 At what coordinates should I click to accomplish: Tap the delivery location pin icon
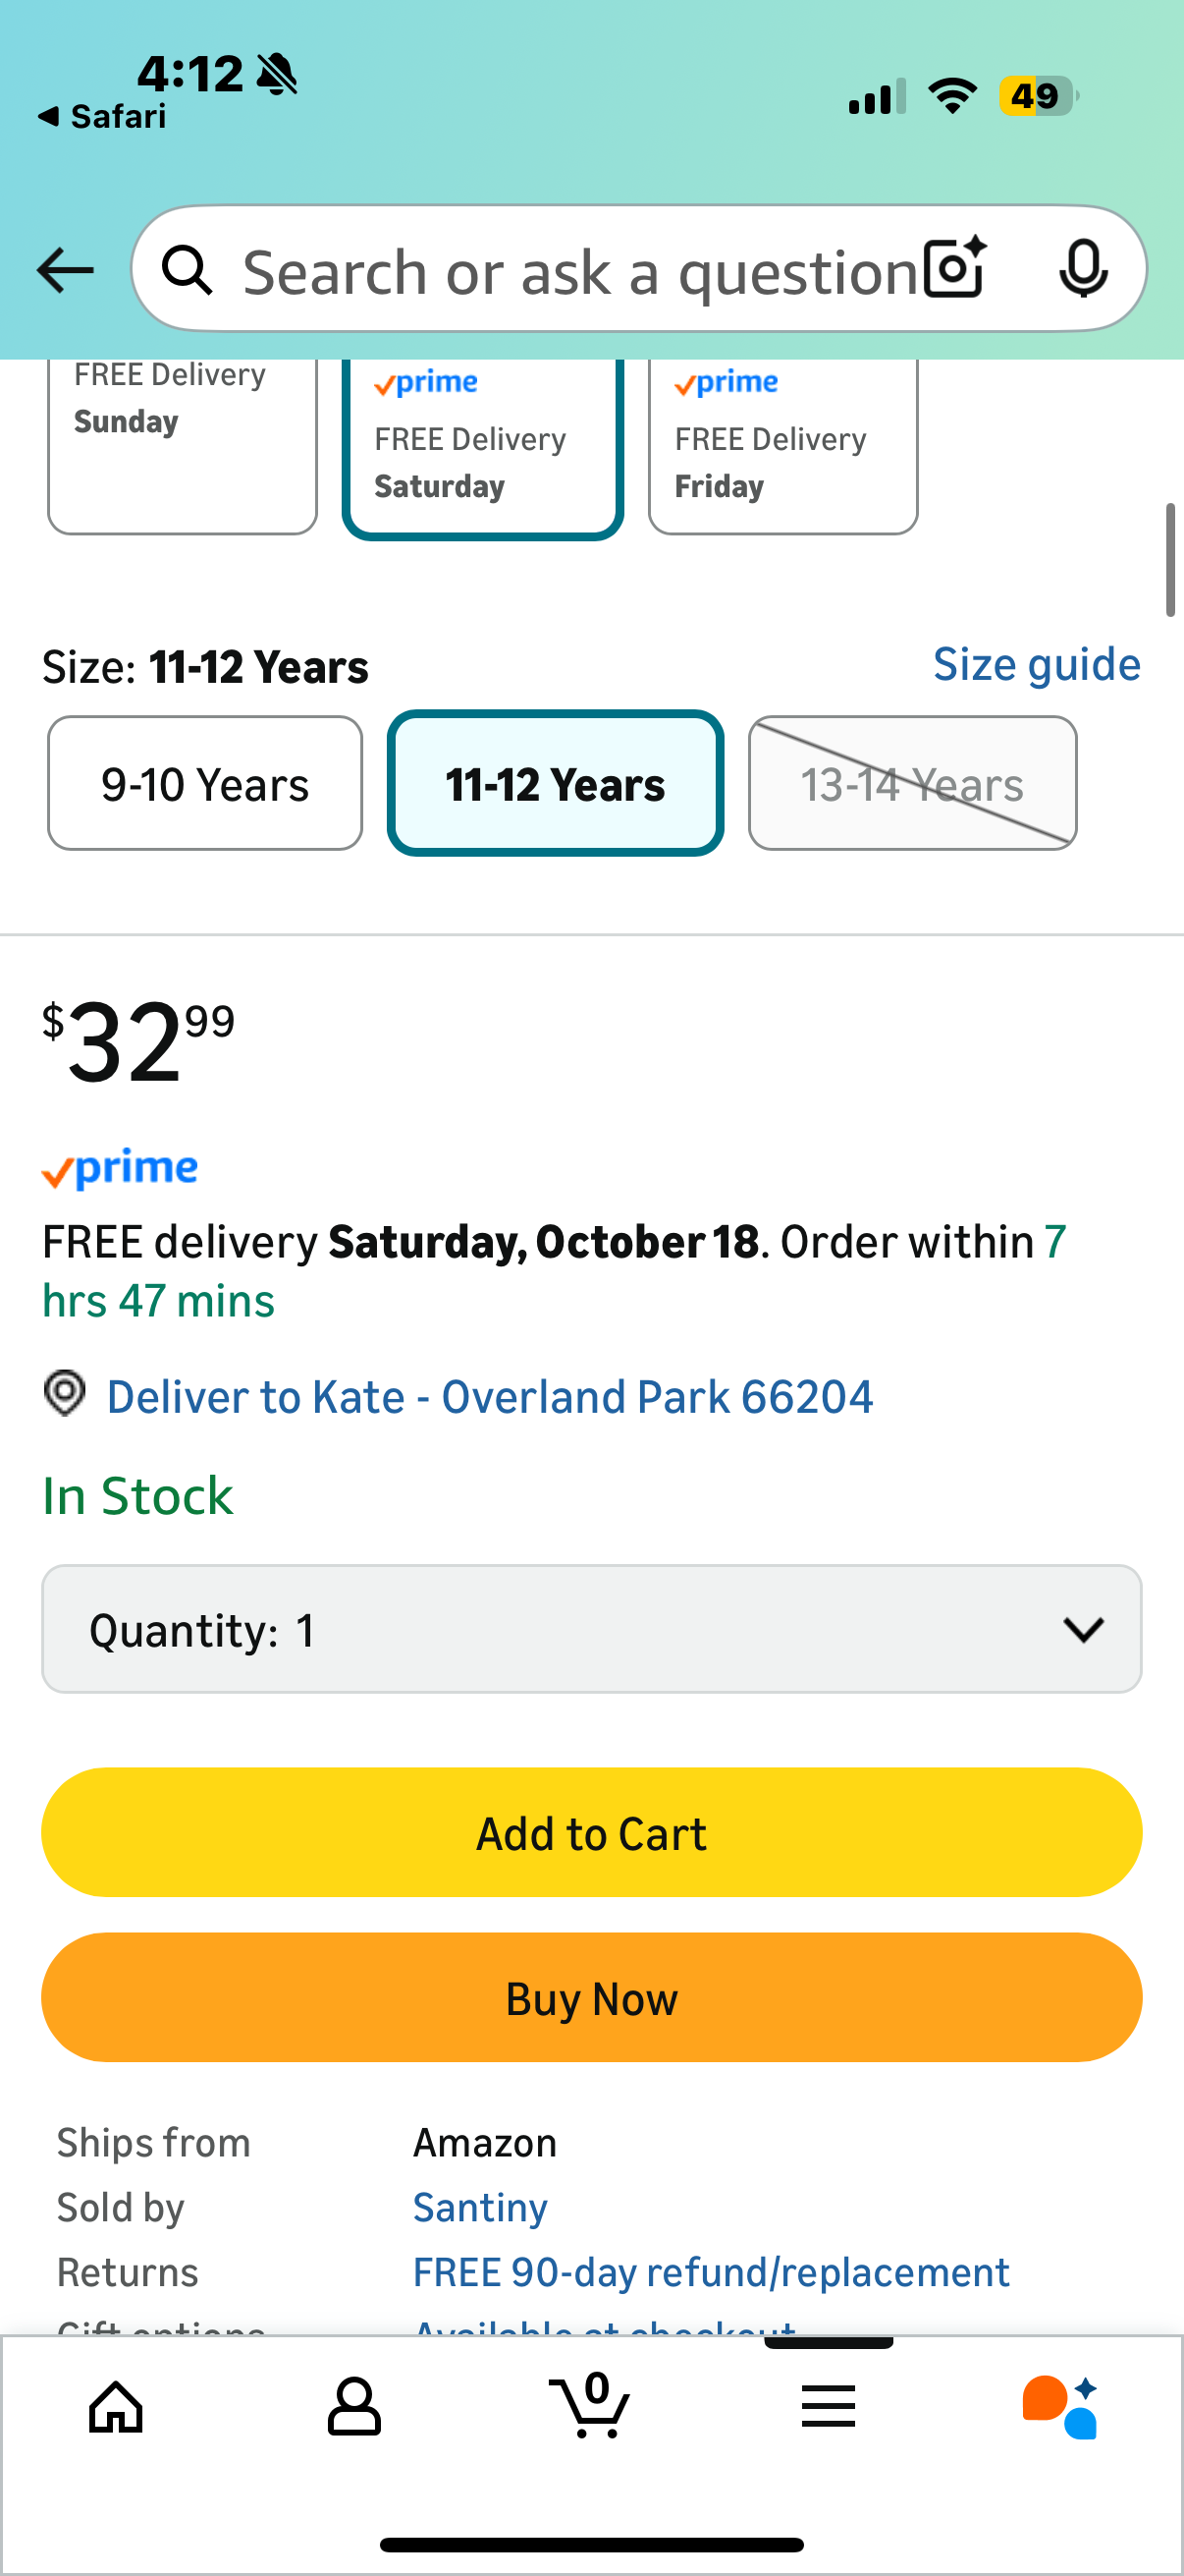pos(65,1393)
